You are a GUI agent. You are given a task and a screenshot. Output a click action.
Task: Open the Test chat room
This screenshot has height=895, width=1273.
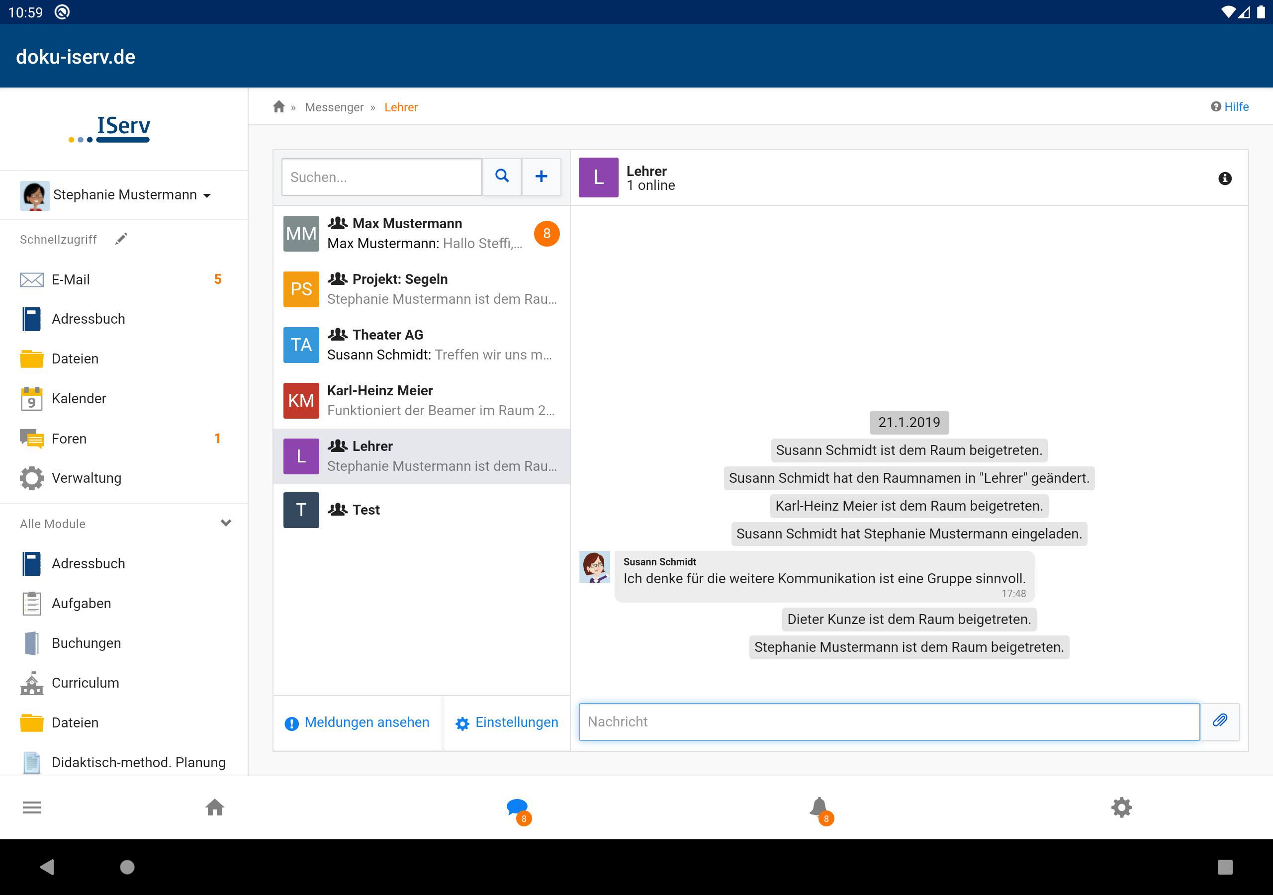(421, 510)
